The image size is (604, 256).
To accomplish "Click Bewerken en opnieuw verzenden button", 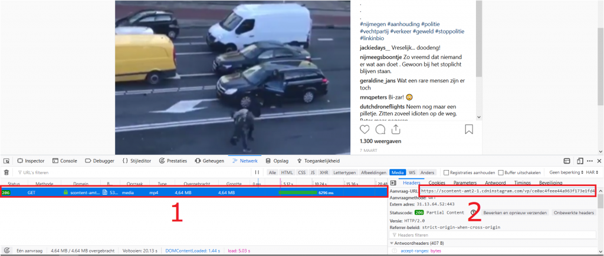I will pos(515,212).
